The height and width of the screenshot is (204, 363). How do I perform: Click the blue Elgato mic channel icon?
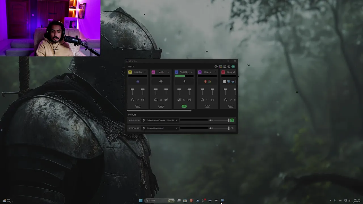pyautogui.click(x=177, y=72)
